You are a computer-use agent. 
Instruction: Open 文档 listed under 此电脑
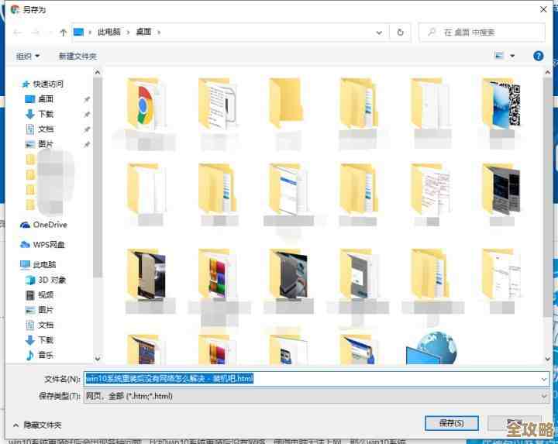(x=46, y=325)
